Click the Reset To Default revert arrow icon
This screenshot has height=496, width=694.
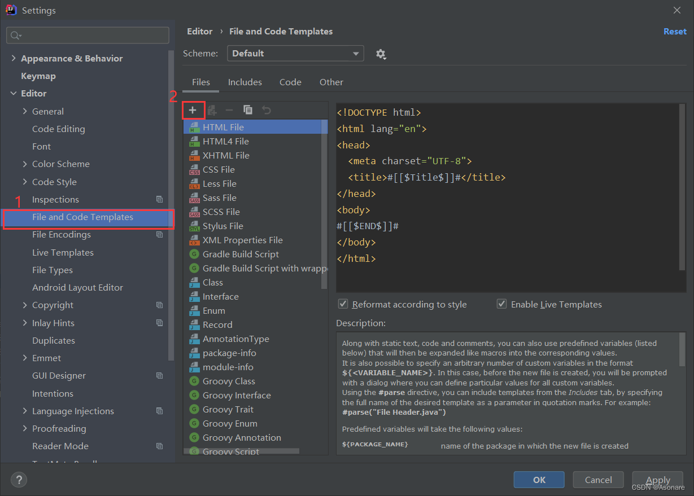pos(266,109)
